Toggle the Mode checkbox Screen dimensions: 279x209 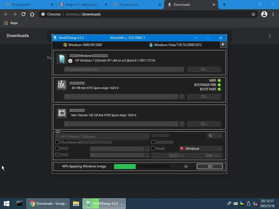pyautogui.click(x=153, y=148)
